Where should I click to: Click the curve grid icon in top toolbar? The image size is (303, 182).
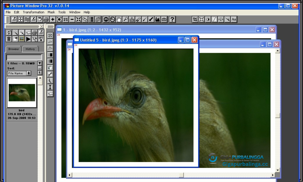(x=214, y=19)
